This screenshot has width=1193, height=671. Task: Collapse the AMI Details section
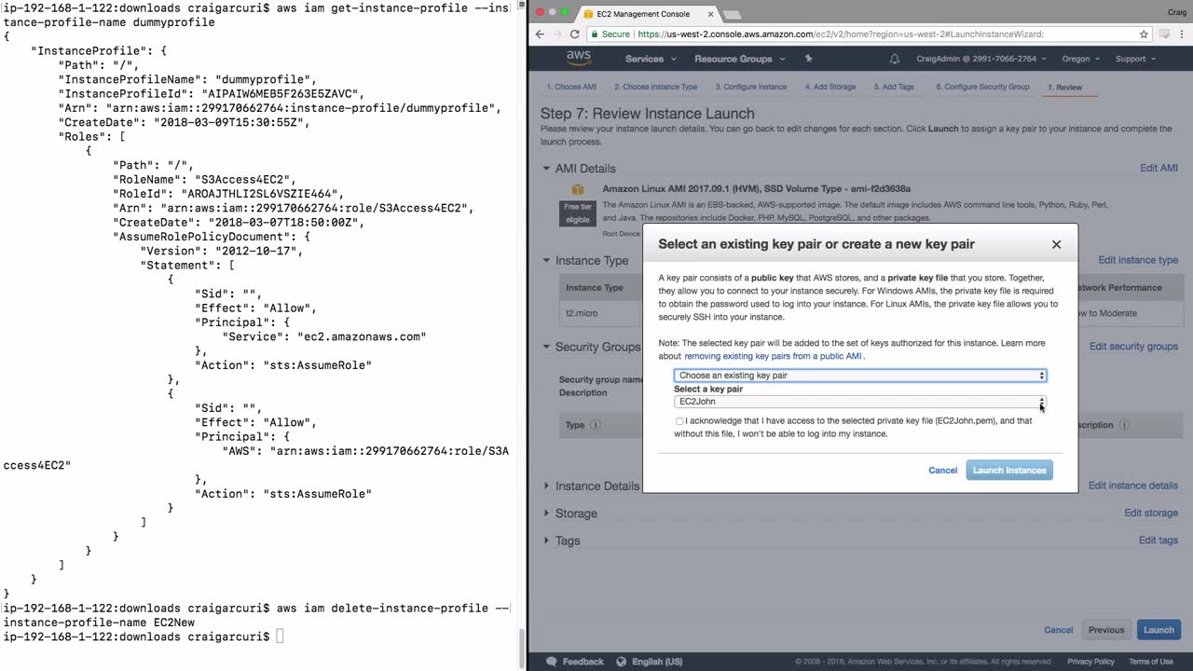547,169
